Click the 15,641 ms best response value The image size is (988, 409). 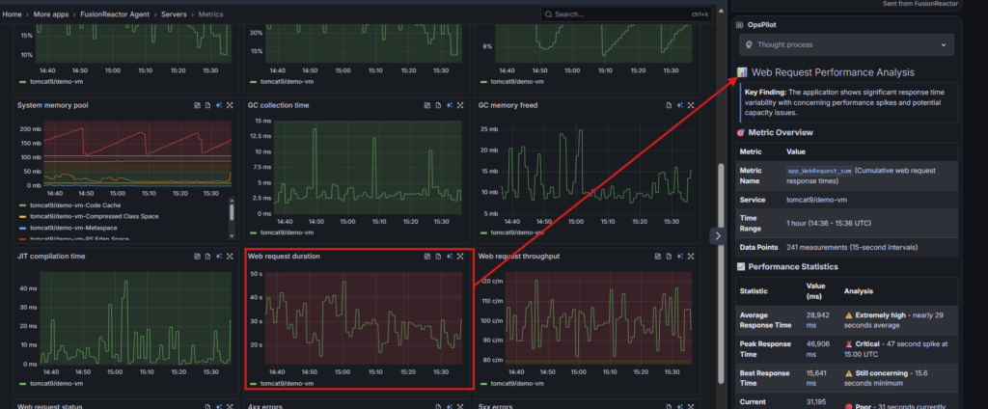(817, 378)
